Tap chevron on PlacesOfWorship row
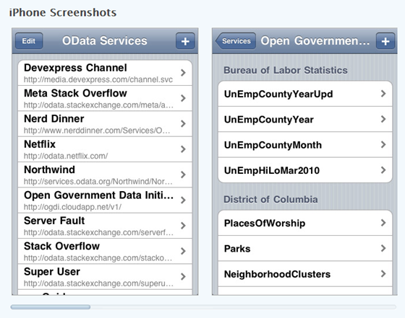 click(383, 223)
